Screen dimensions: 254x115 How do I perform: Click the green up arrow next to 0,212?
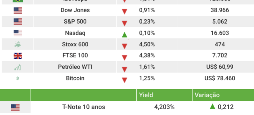point(212,106)
